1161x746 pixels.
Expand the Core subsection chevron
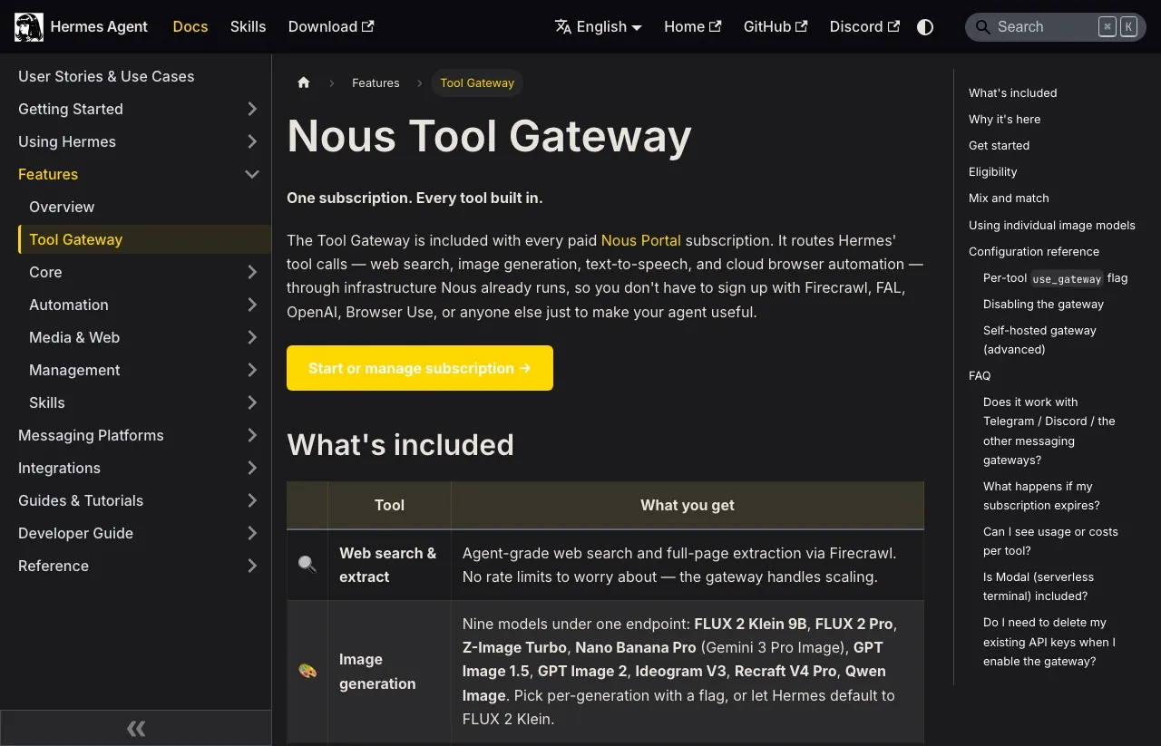(252, 272)
